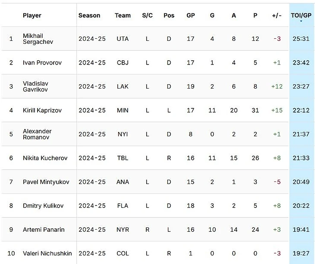Open Ivan Provorov player link
The height and width of the screenshot is (264, 315).
42,63
